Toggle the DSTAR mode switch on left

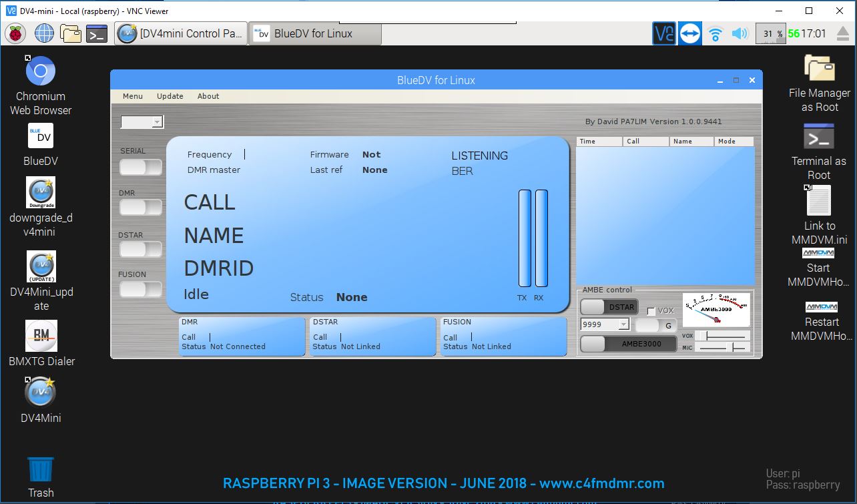(141, 249)
